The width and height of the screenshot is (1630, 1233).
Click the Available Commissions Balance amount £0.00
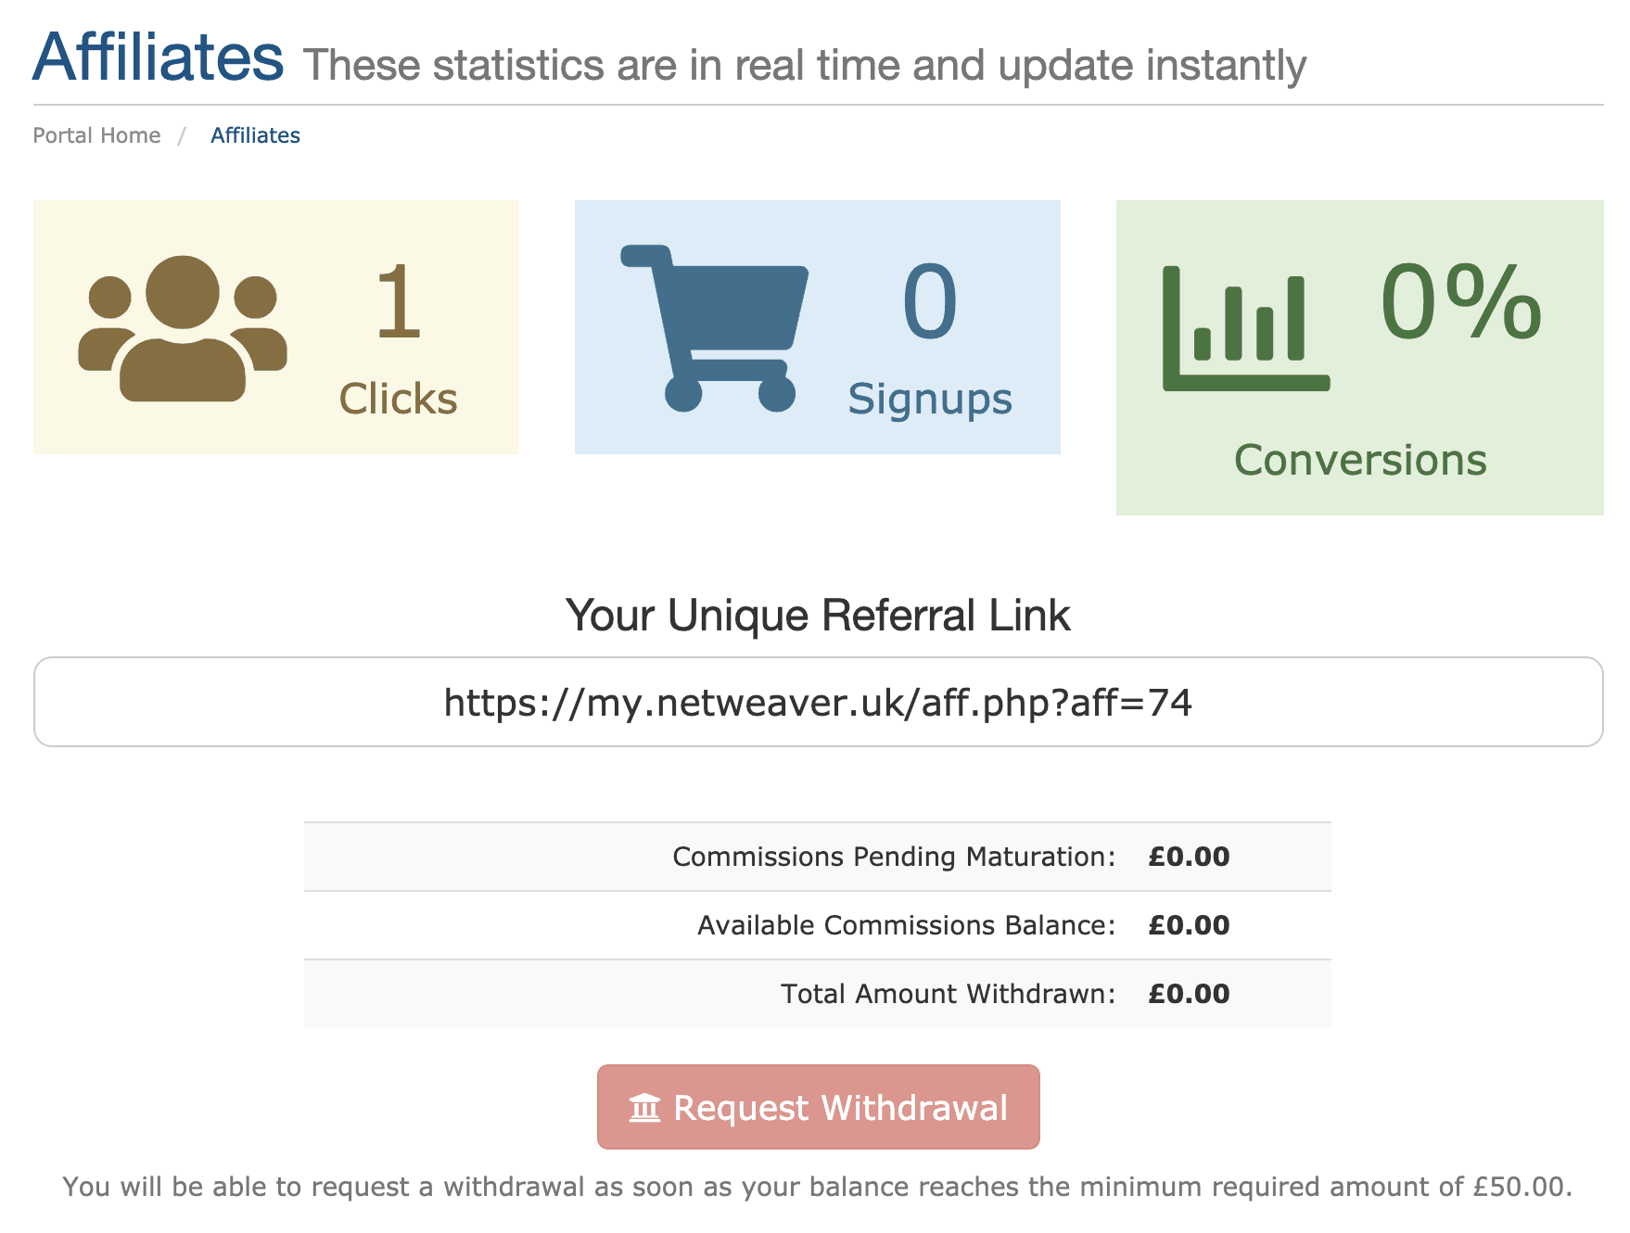click(1189, 925)
